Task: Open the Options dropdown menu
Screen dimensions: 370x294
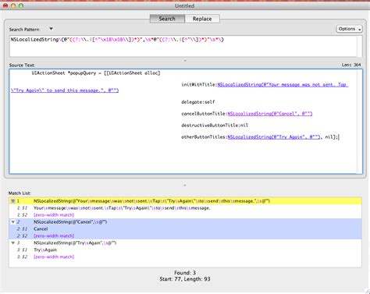Action: click(x=349, y=29)
